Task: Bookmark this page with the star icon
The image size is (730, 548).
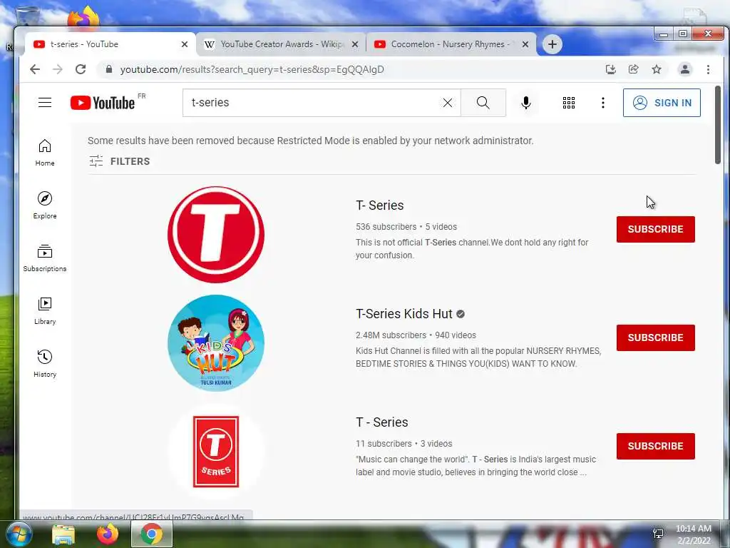Action: click(x=657, y=69)
